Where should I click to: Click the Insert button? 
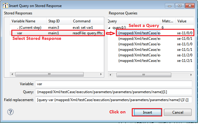(147, 112)
